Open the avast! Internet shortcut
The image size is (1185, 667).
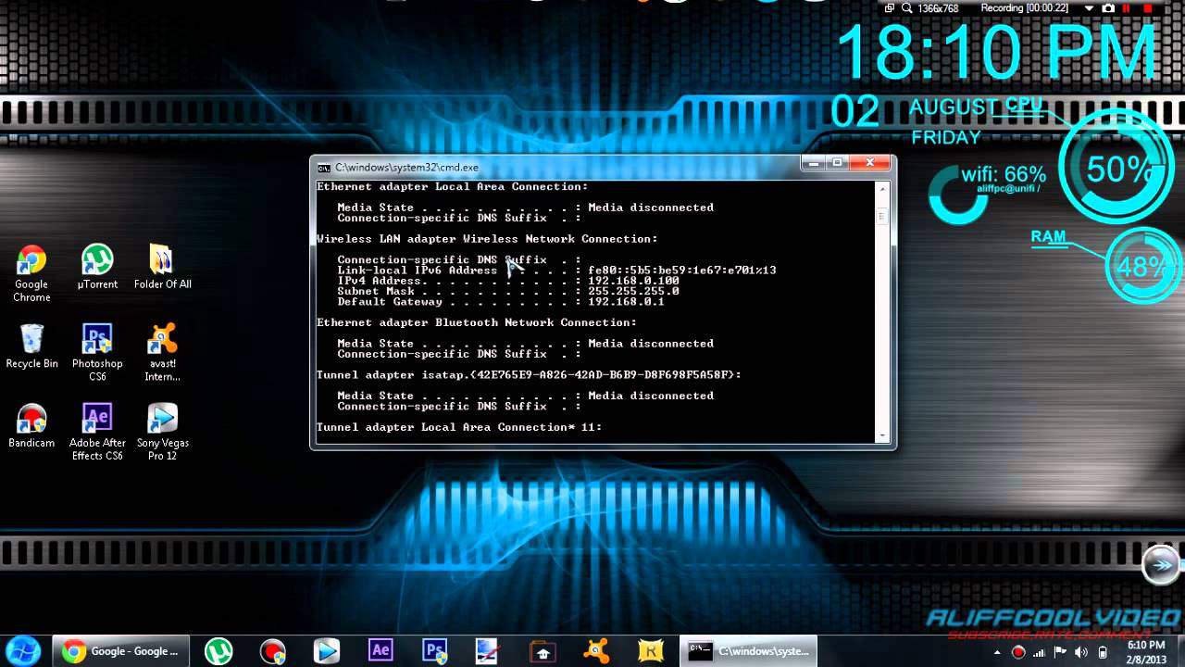click(x=162, y=340)
